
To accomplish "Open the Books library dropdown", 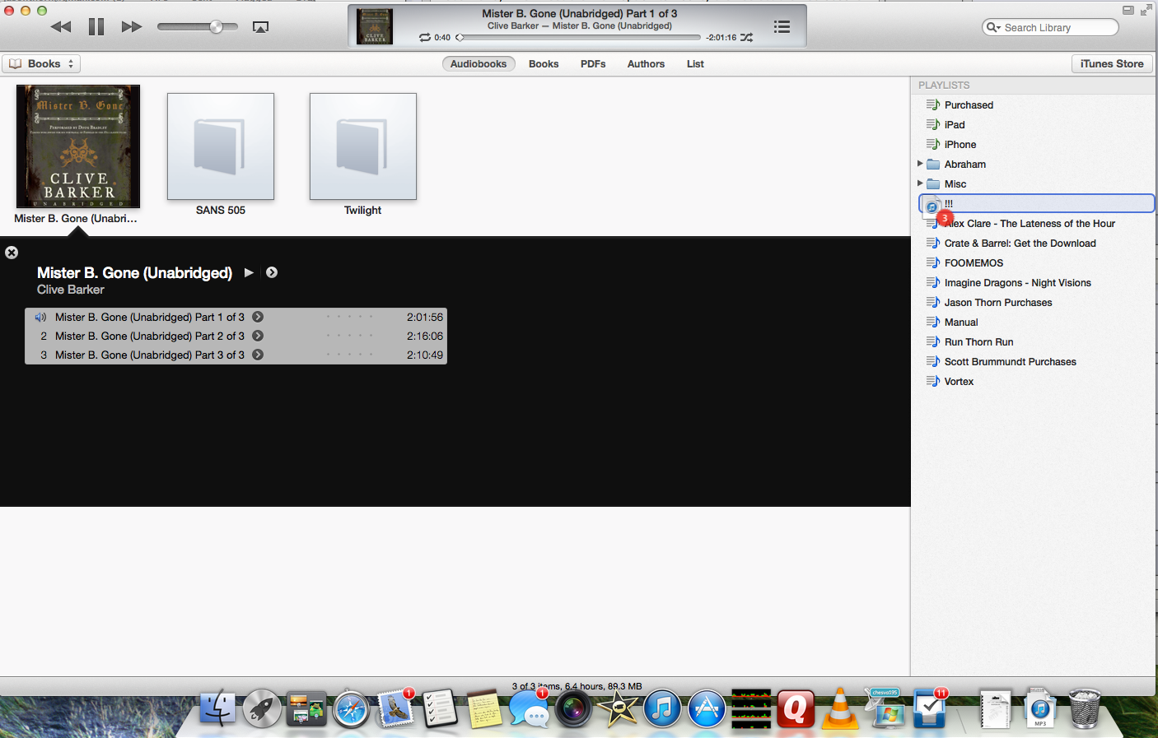I will click(x=41, y=63).
